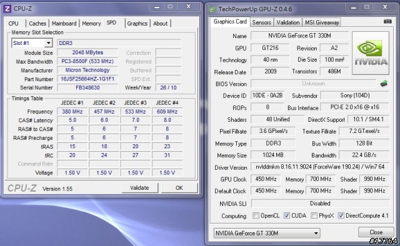
Task: Click the GPU-Z screenshot camera icon
Action: click(387, 22)
